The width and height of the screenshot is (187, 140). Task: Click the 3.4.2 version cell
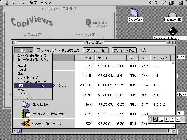coord(157,95)
